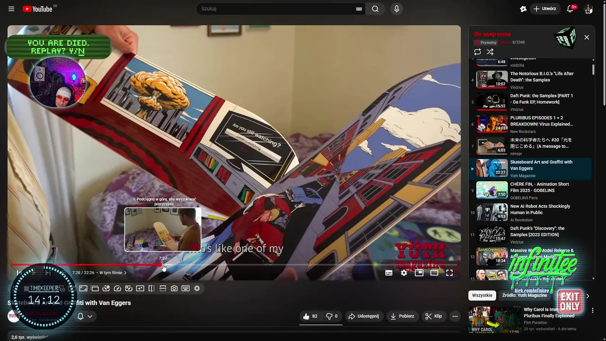606x341 pixels.
Task: Start voice search with the microphone
Action: coord(397,9)
